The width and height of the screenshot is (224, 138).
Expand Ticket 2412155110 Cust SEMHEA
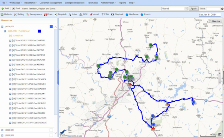(10, 79)
